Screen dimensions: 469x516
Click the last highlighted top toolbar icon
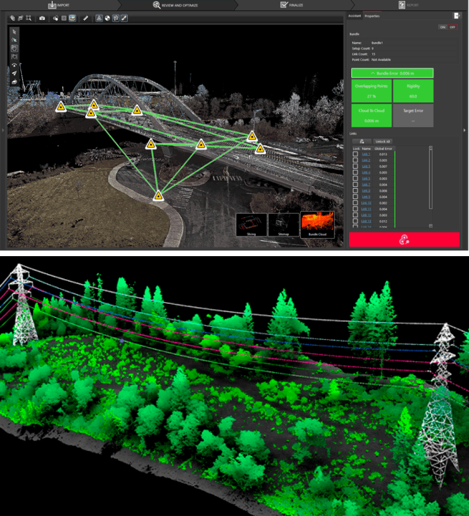[124, 18]
